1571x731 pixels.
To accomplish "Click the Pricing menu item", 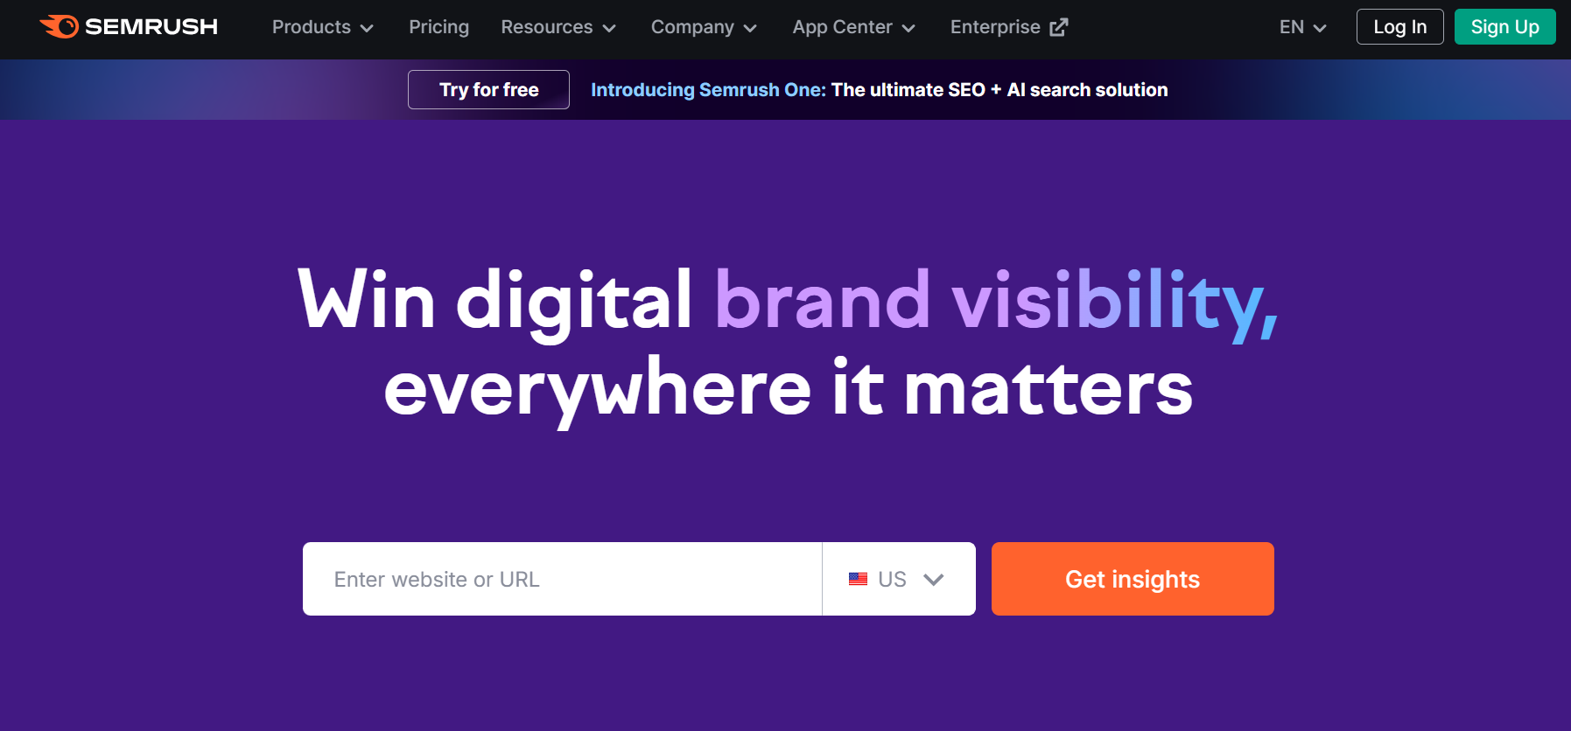I will pos(438,27).
